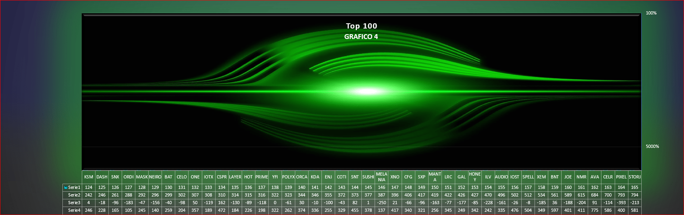Screen dimensions: 684x215
Task: Click the Serie1 legend key marker
Action: [x=66, y=188]
